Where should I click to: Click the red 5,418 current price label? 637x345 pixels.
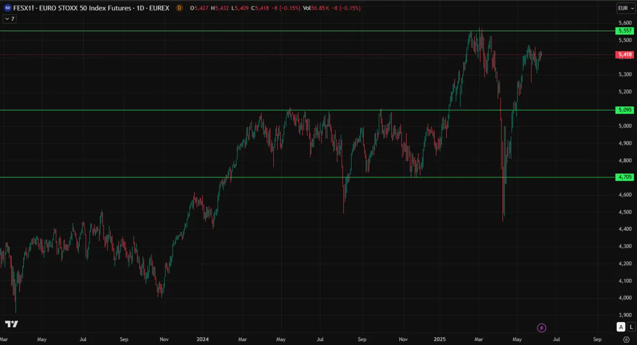tap(624, 55)
